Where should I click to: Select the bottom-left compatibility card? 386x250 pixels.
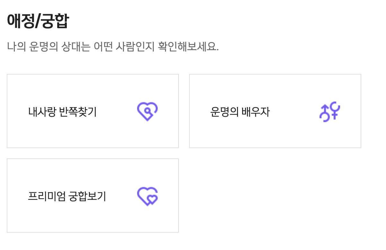[93, 195]
